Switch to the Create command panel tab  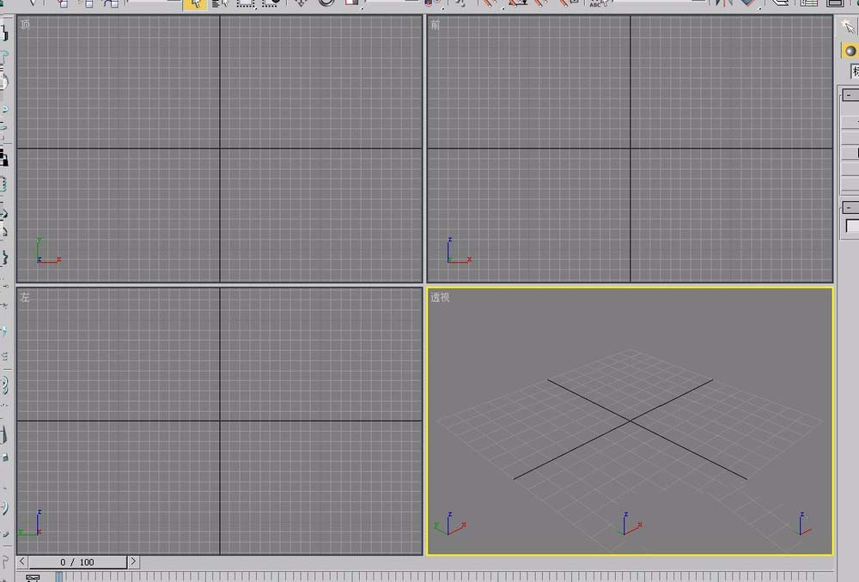(x=848, y=26)
